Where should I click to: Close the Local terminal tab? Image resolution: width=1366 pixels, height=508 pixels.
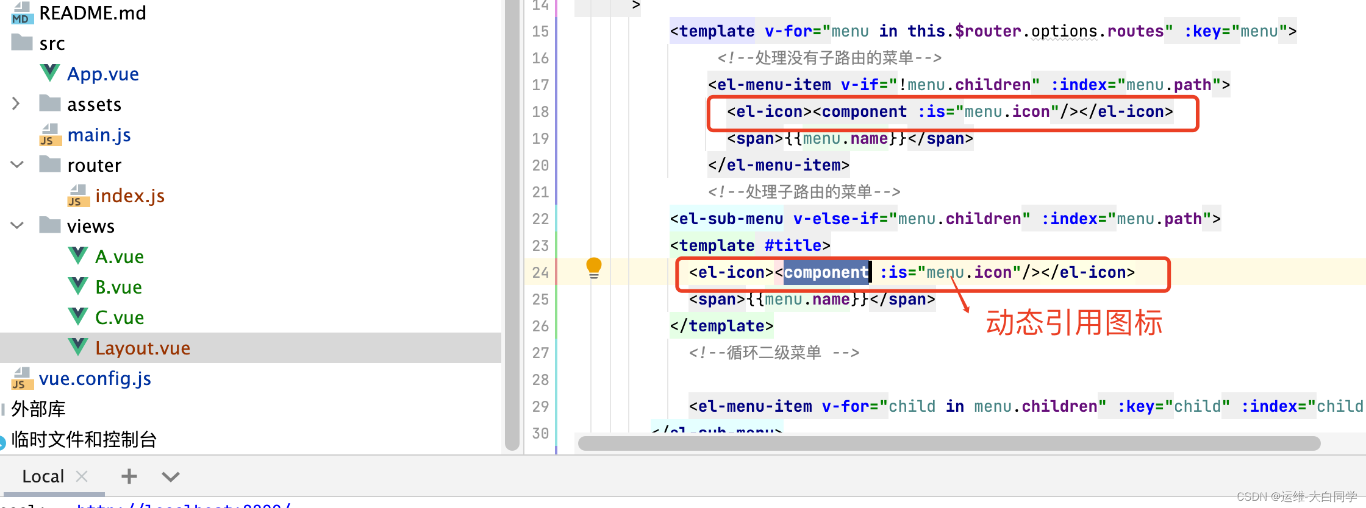coord(82,476)
